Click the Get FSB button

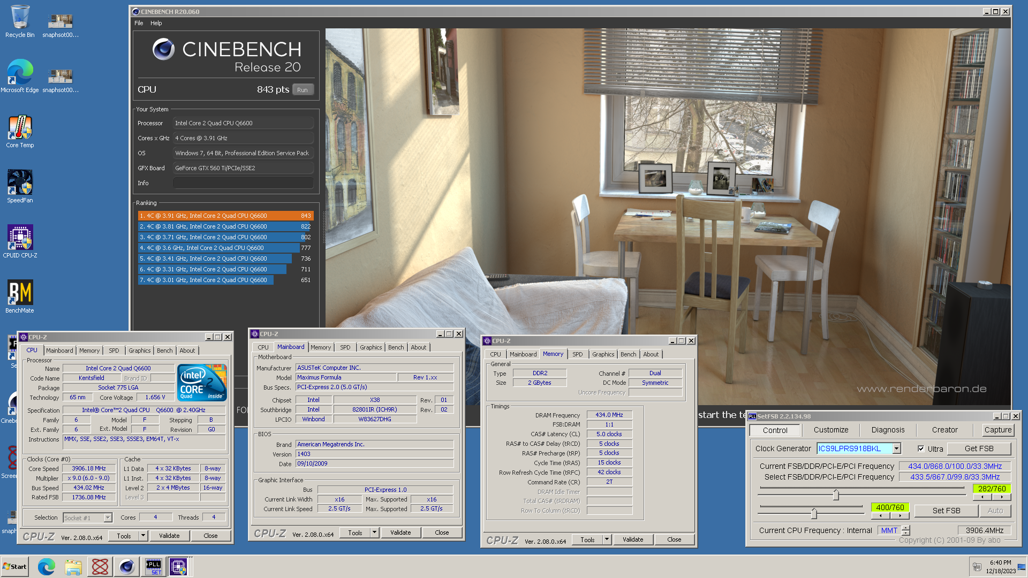979,448
